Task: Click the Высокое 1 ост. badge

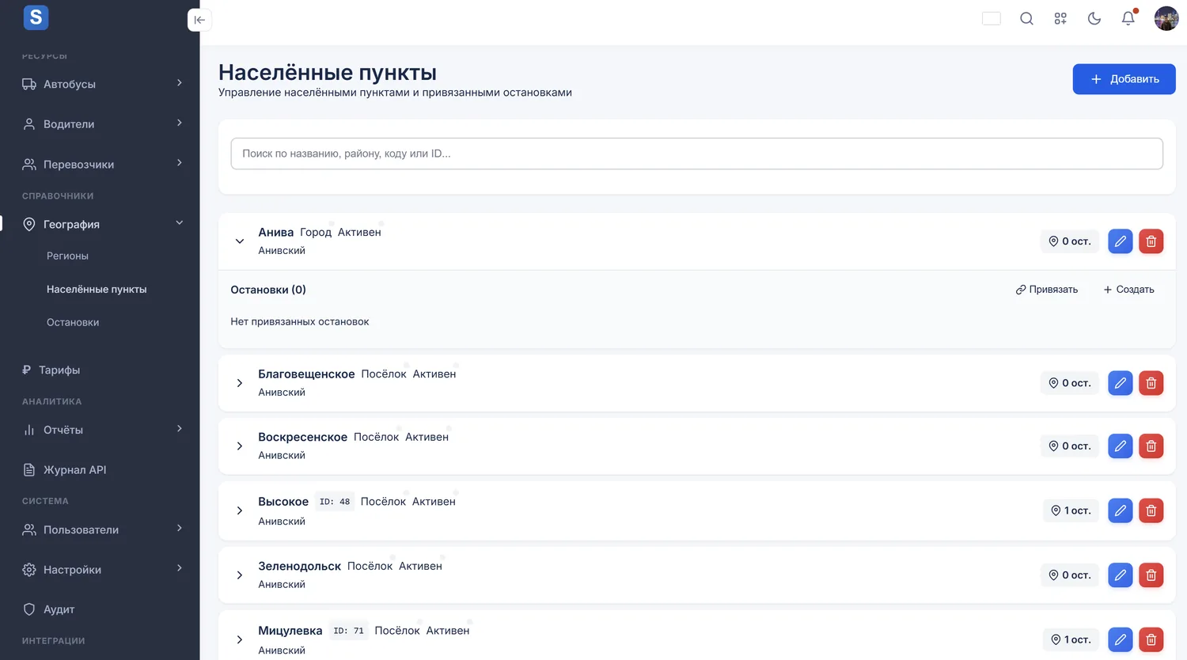Action: tap(1071, 510)
